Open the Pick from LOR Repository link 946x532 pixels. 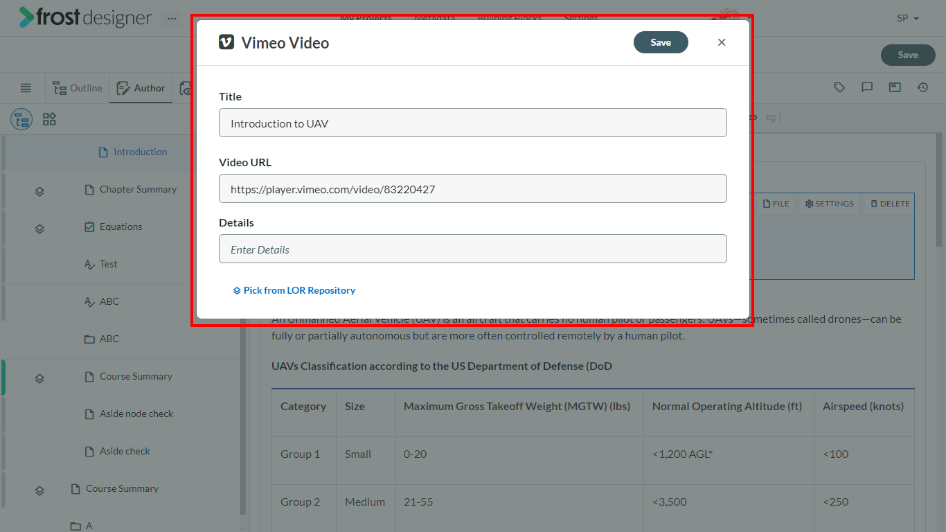click(294, 290)
